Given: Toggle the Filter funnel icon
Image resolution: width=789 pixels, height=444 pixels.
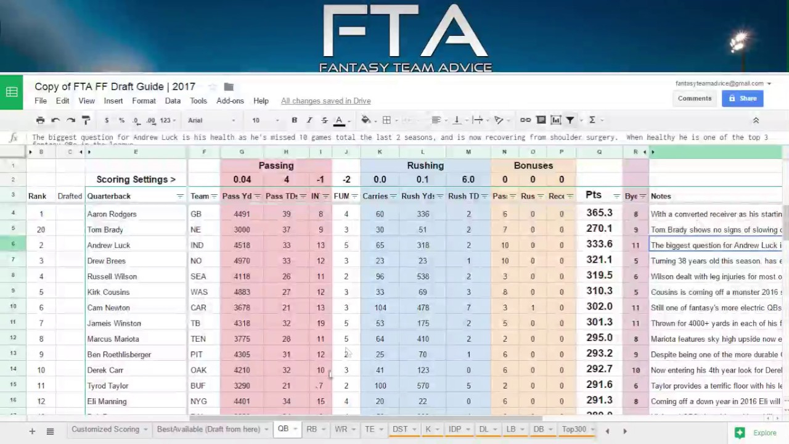Looking at the screenshot, I should coord(571,120).
